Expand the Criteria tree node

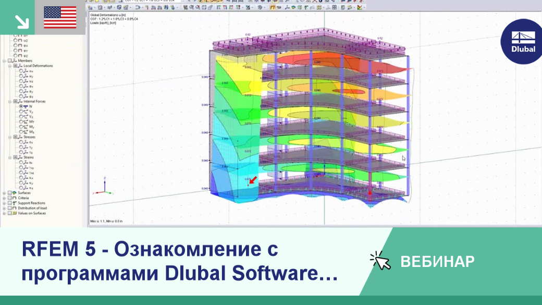(x=4, y=198)
